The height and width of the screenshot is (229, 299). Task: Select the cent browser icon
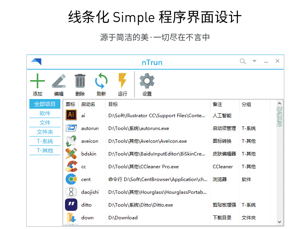coord(71,179)
